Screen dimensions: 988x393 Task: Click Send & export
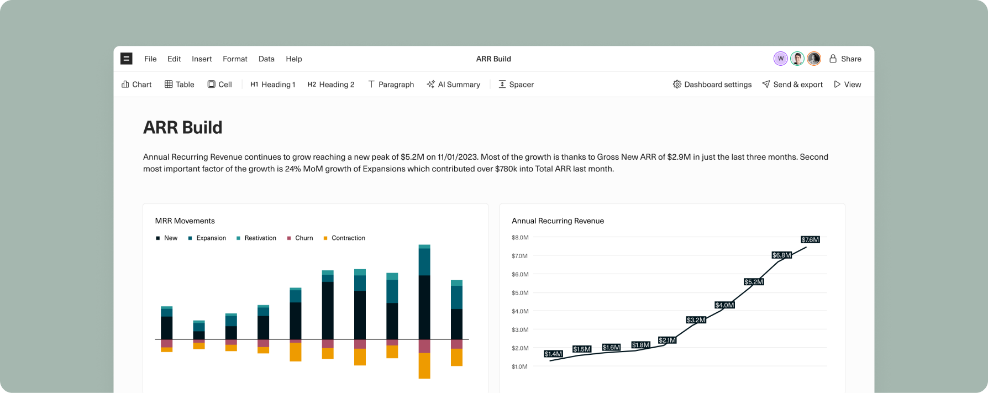click(792, 85)
